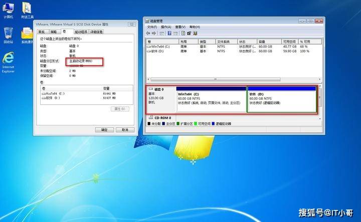Open the 附送工具 folder on the desktop

(27, 10)
